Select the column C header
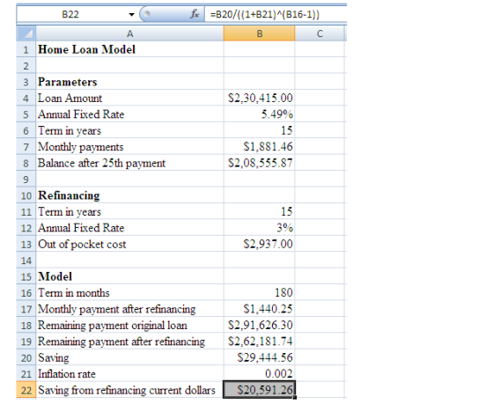 point(320,33)
